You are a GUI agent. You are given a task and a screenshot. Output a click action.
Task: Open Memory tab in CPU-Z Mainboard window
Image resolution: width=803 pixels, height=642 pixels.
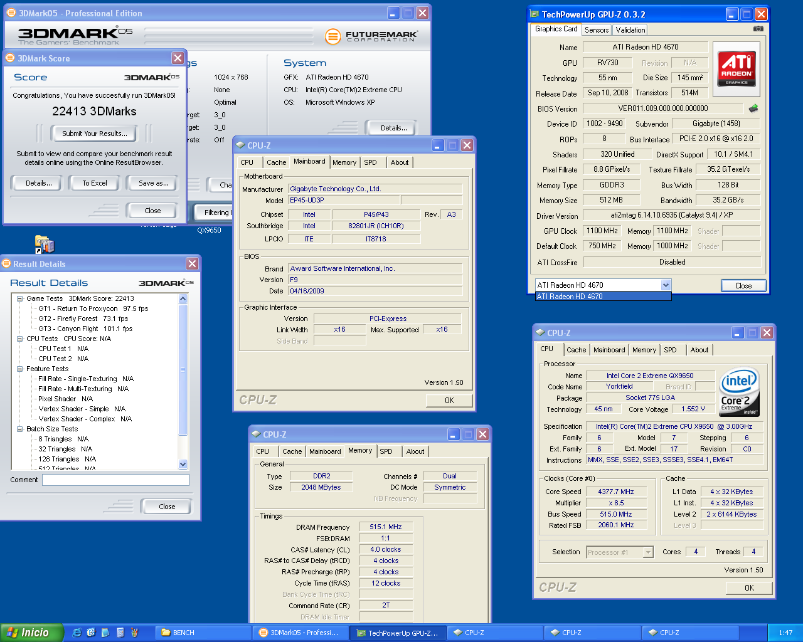coord(344,162)
